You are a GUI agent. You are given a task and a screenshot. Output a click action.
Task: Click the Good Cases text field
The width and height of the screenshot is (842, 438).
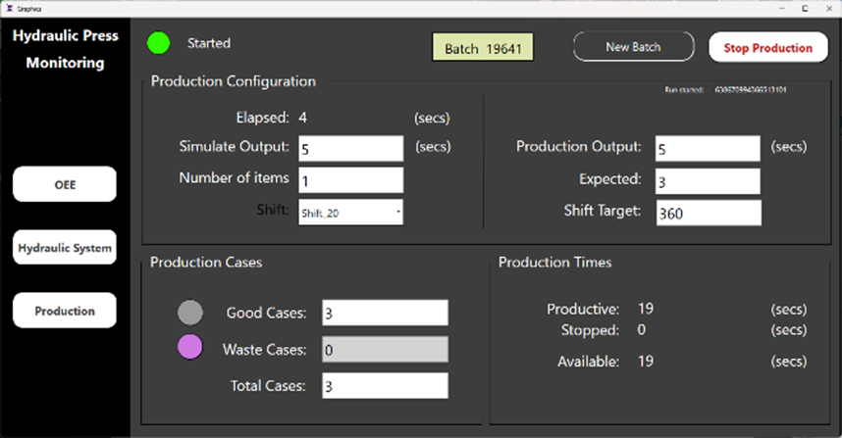pyautogui.click(x=385, y=313)
